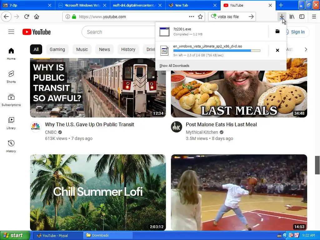Image resolution: width=320 pixels, height=240 pixels.
Task: Show the browser sidebars
Action: click(x=302, y=17)
